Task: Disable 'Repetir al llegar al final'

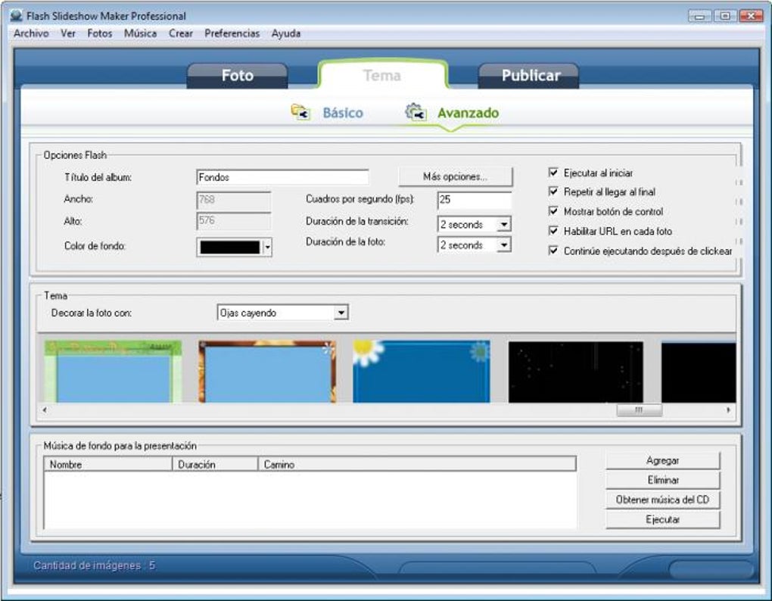Action: coord(553,192)
